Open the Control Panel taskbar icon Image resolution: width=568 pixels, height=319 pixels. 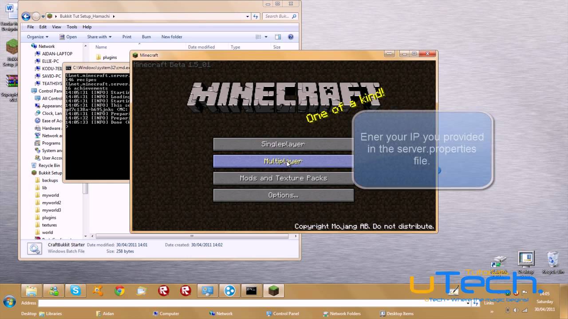(208, 291)
